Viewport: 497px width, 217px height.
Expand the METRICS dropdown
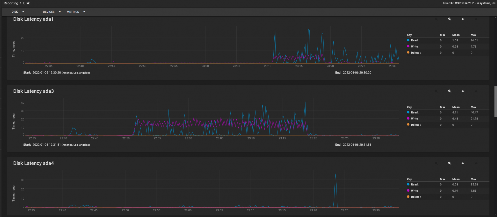[x=76, y=12]
